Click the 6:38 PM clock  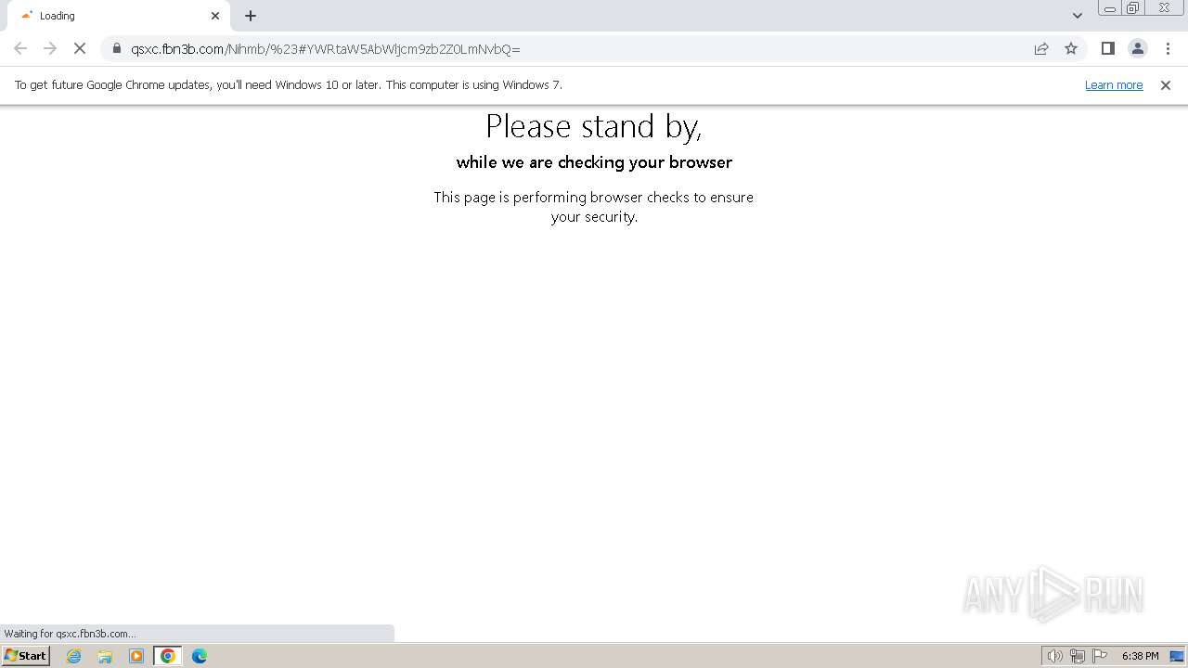pyautogui.click(x=1140, y=656)
